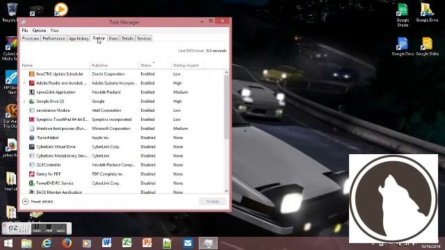Click the Intel Corporation publisher cell

pos(106,110)
